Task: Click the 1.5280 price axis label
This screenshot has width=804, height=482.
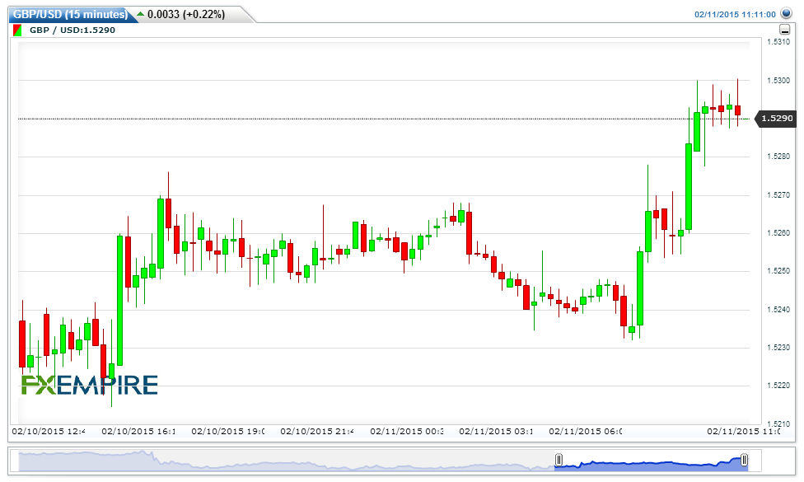Action: (778, 157)
